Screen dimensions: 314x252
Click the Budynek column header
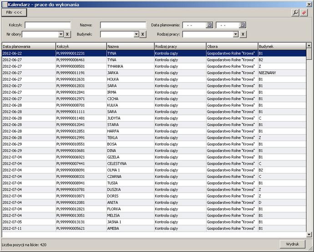click(281, 46)
